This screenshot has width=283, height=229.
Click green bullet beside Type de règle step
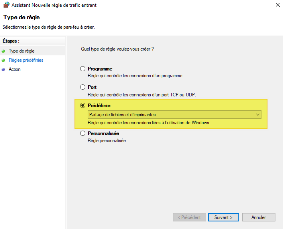point(4,51)
